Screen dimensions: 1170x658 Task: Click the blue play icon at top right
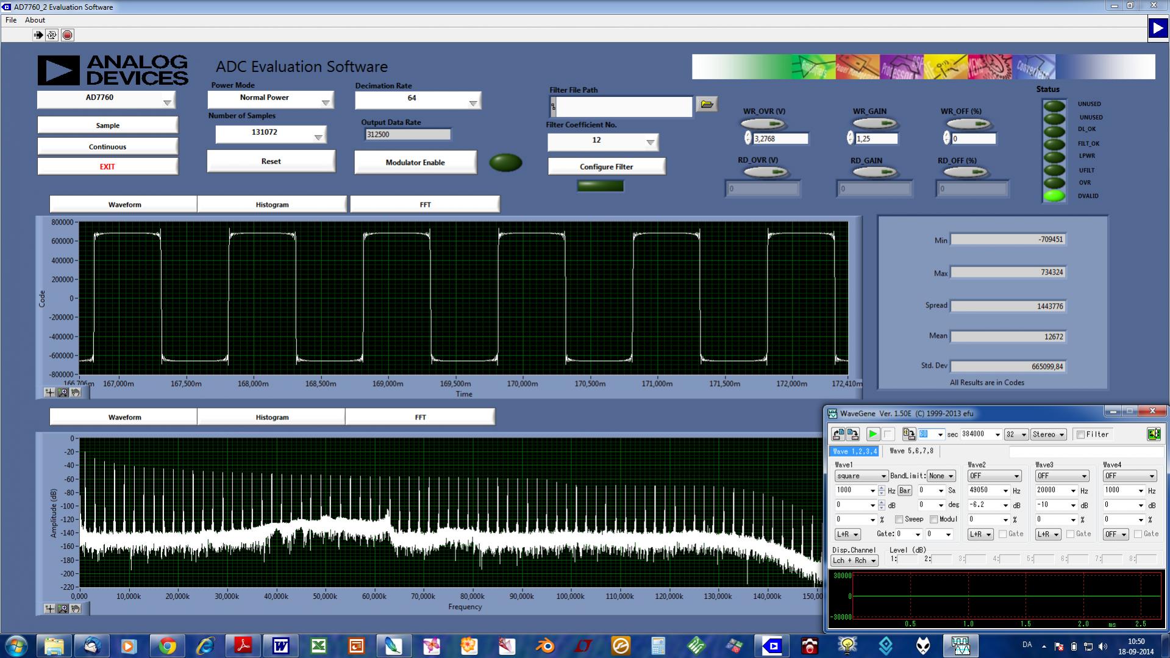click(x=1157, y=29)
